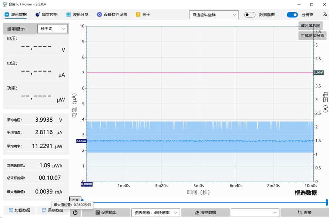
Task: Click the gear icon of 设备软件设置
Action: (100, 14)
